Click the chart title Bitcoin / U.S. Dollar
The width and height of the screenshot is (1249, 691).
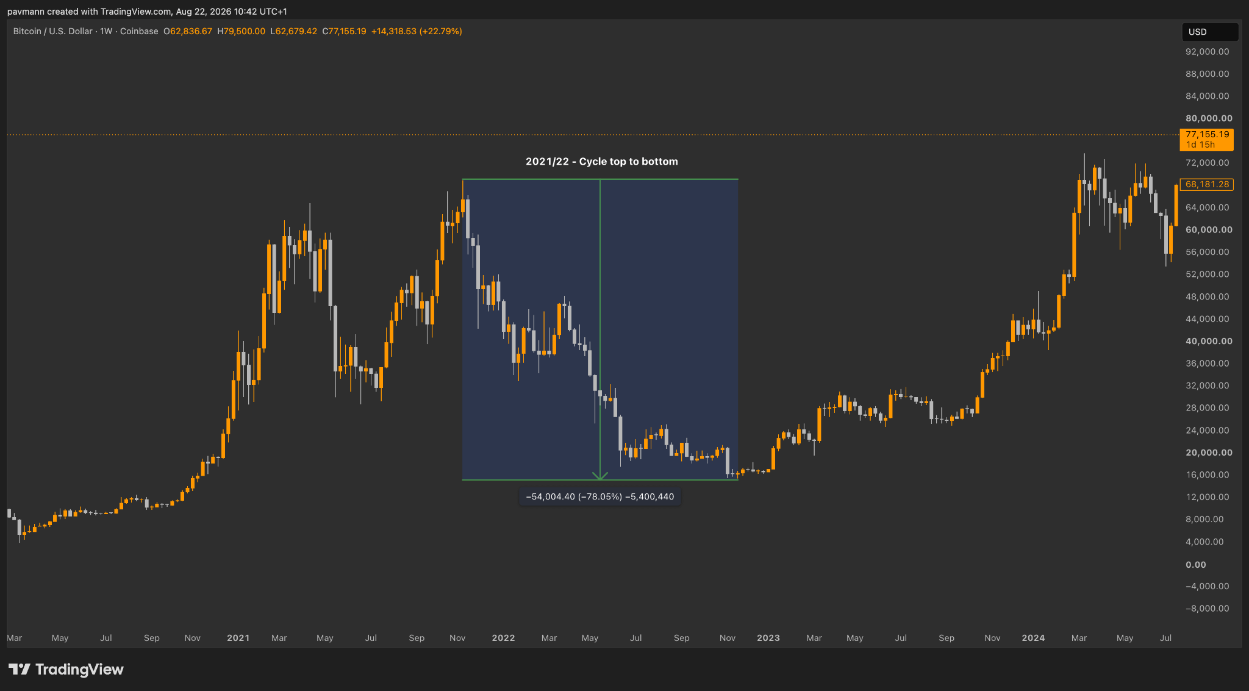53,31
